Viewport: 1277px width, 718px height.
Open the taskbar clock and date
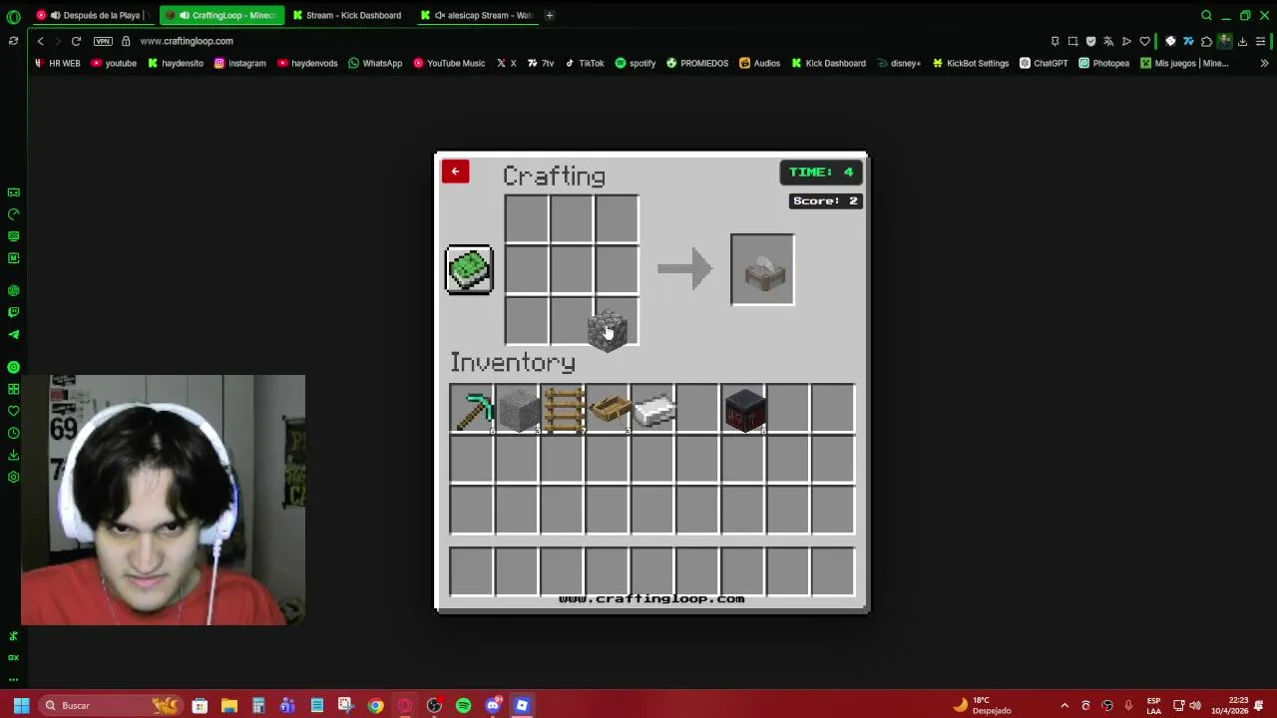tap(1229, 705)
